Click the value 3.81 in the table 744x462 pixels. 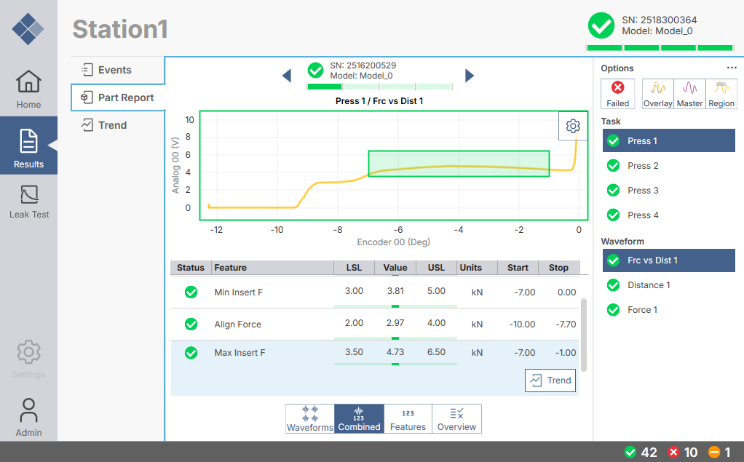pos(395,291)
